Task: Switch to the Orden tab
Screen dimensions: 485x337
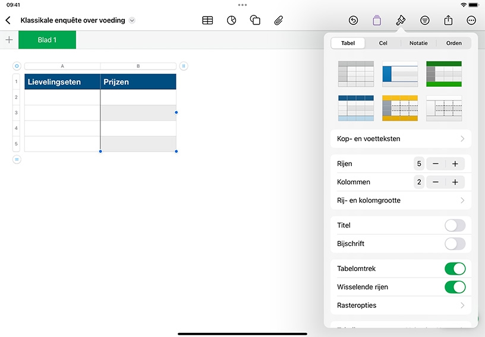Action: 453,43
